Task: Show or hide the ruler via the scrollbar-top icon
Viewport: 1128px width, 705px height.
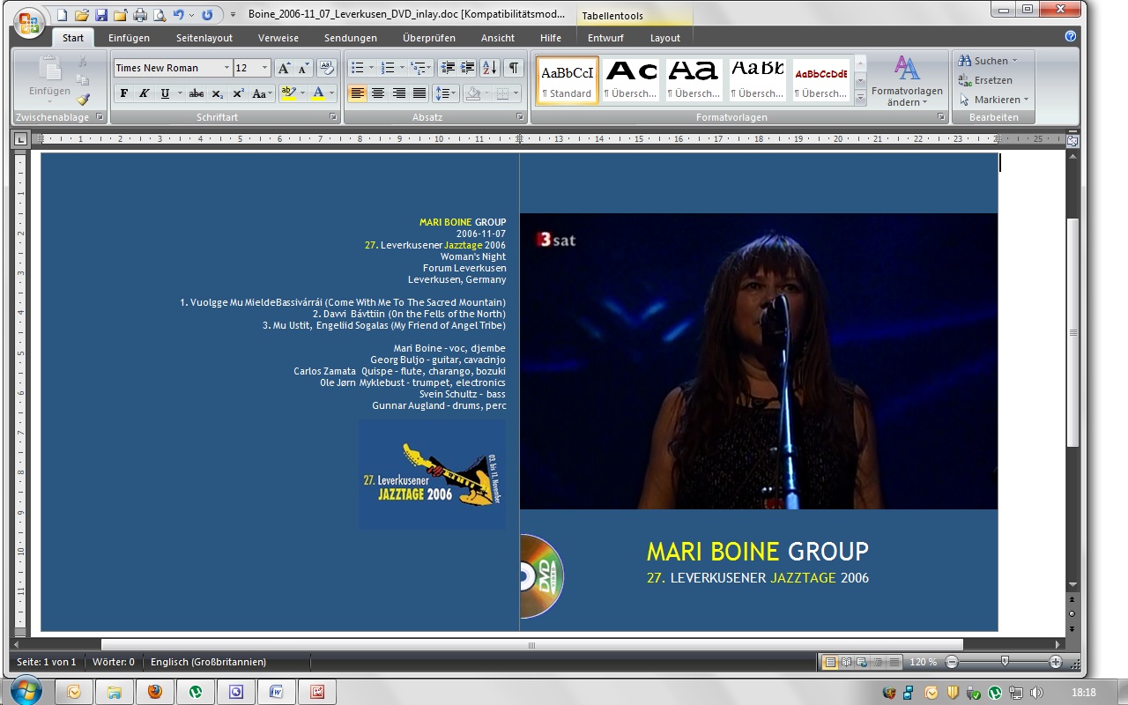Action: click(1072, 140)
